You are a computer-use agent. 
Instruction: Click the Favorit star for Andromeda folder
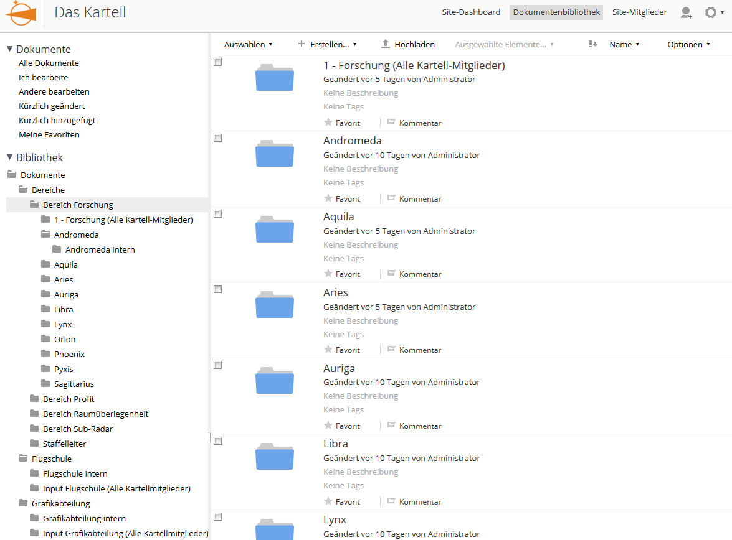point(328,198)
